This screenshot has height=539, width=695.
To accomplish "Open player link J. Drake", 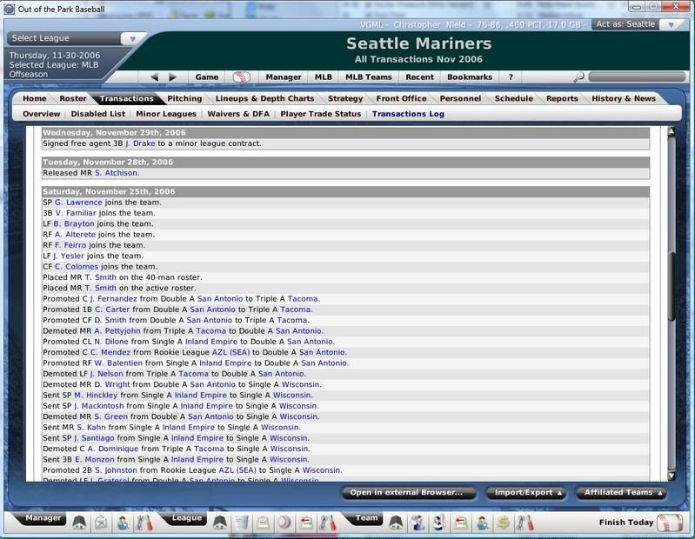I will coord(140,143).
